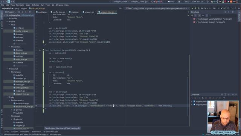
Task: Click Git update project arrow icon
Action: 218,8
